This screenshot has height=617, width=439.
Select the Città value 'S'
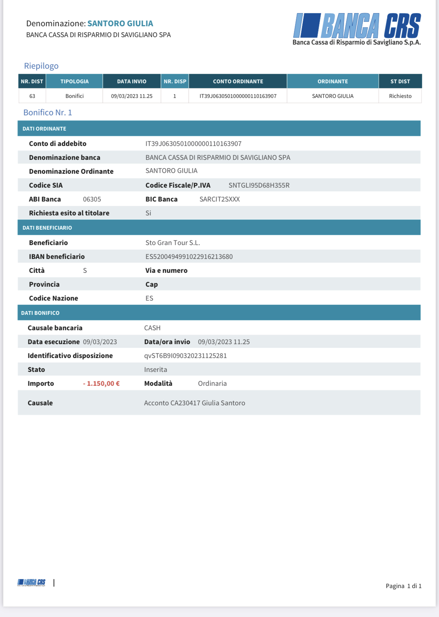pos(85,271)
